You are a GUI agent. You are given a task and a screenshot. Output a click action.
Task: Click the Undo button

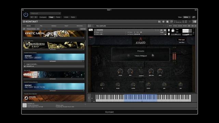point(66,17)
